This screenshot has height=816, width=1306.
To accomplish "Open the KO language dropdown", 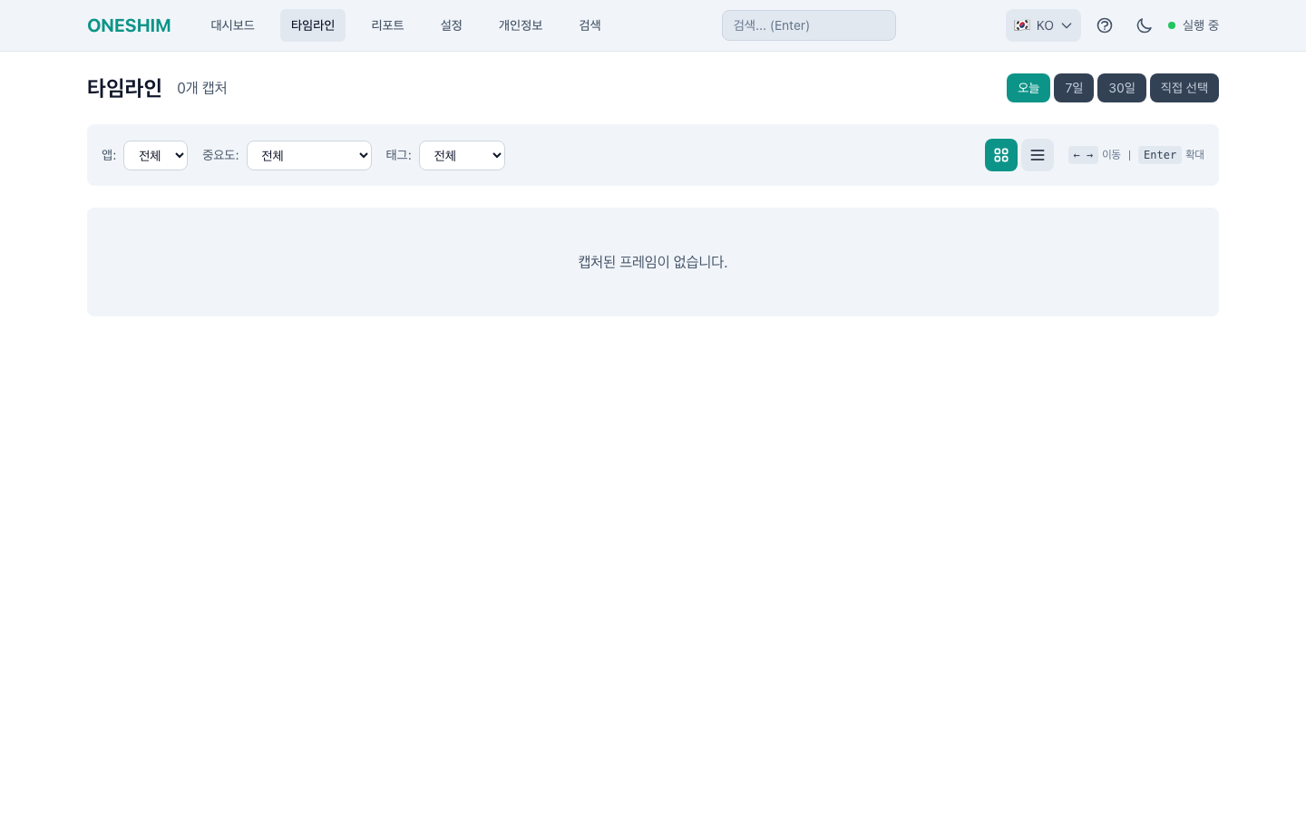I will (1044, 25).
